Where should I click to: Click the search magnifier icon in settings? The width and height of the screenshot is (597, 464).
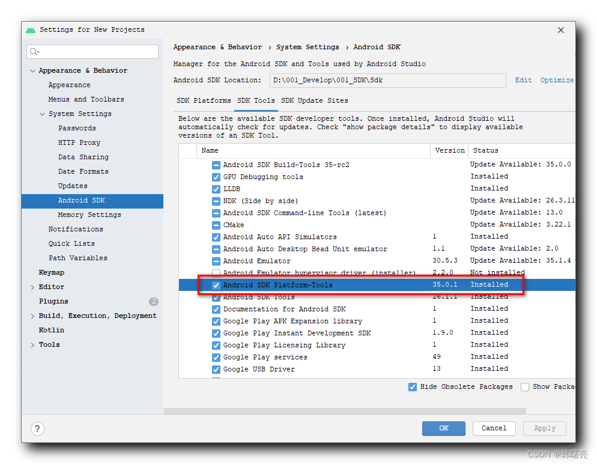coord(34,52)
